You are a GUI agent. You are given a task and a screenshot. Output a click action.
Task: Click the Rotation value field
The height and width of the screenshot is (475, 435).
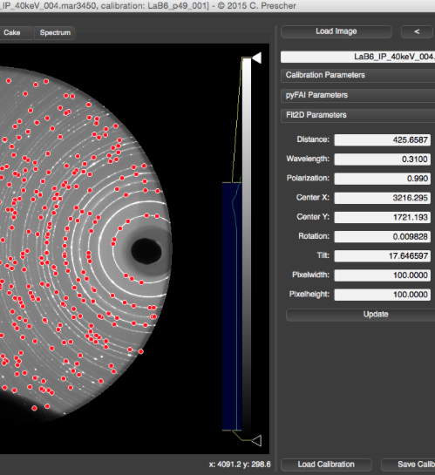pyautogui.click(x=383, y=236)
